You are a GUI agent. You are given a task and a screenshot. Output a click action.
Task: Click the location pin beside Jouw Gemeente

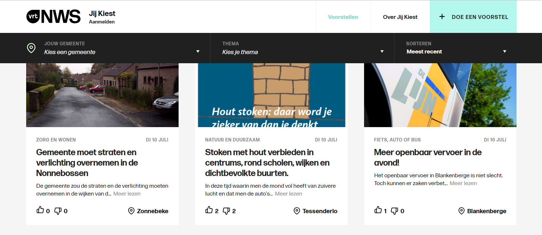click(x=31, y=48)
